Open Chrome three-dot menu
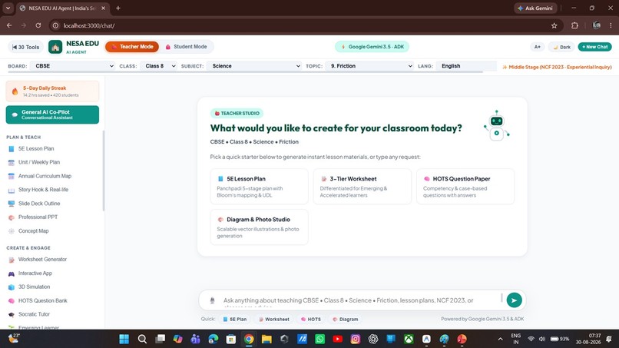Screen dimensions: 619x348 (x=611, y=25)
